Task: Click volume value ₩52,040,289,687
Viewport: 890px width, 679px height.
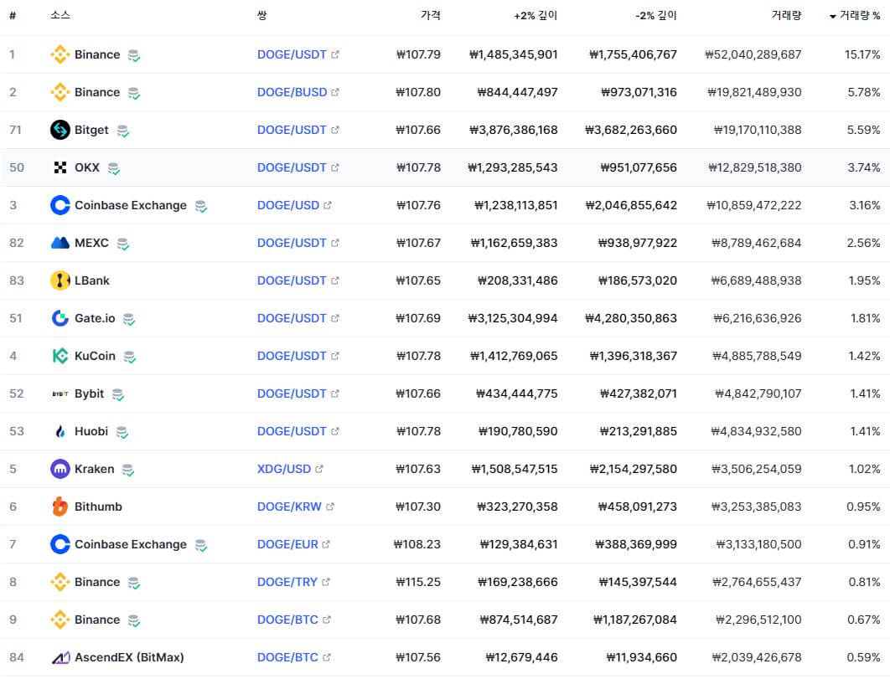Action: click(753, 54)
